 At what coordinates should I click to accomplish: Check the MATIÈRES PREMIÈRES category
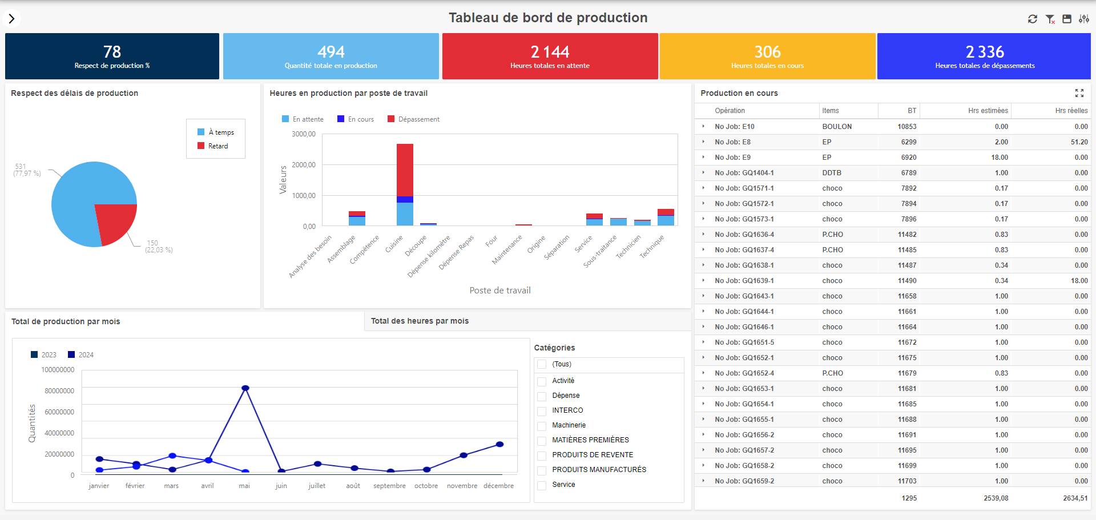click(542, 441)
